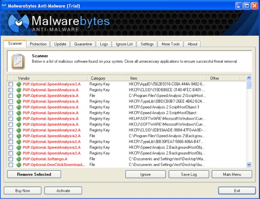Tick the checkbox for the 0BDCB0B7 TypeLib row
The width and height of the screenshot is (260, 199).
[x=11, y=101]
